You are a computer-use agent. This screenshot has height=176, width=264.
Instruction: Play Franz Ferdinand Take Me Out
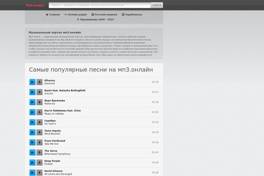pos(33,142)
